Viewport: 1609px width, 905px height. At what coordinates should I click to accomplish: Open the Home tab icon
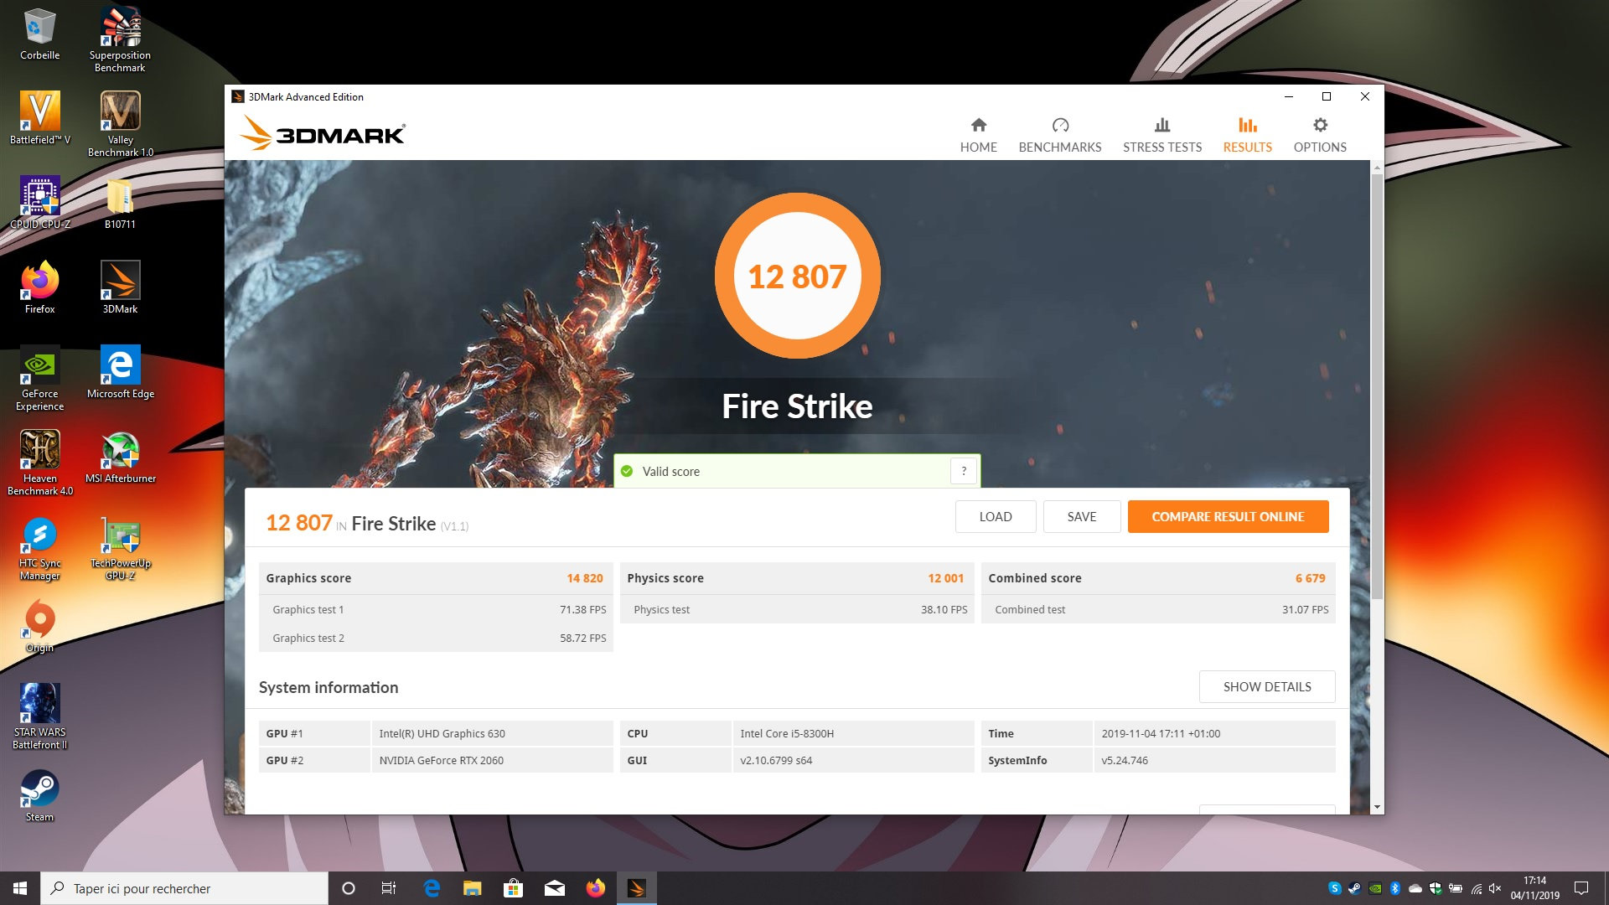click(x=978, y=126)
